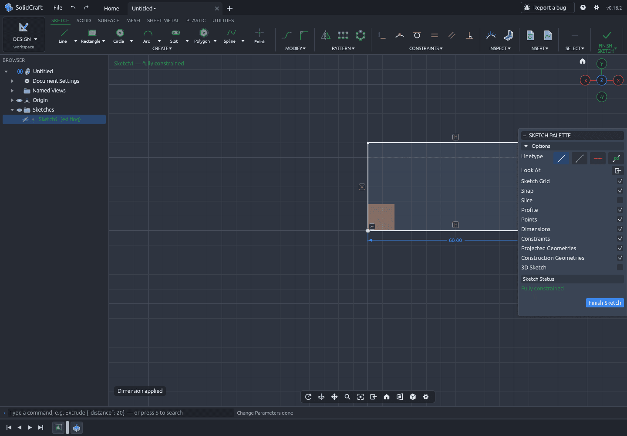Use the Mirror tool in Pattern group
The width and height of the screenshot is (627, 436).
pos(326,35)
